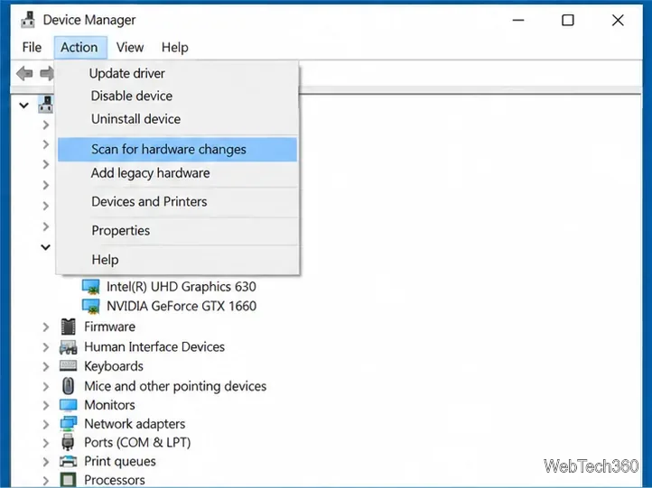Click the Print queues printer icon
Image resolution: width=652 pixels, height=488 pixels.
point(69,461)
